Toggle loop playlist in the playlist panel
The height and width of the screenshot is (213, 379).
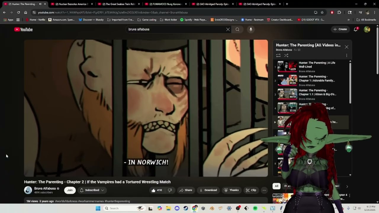click(x=278, y=55)
